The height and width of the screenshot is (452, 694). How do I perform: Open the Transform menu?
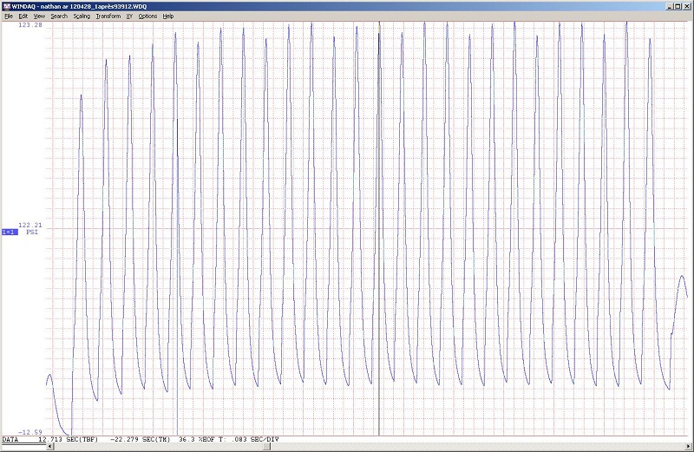point(108,16)
